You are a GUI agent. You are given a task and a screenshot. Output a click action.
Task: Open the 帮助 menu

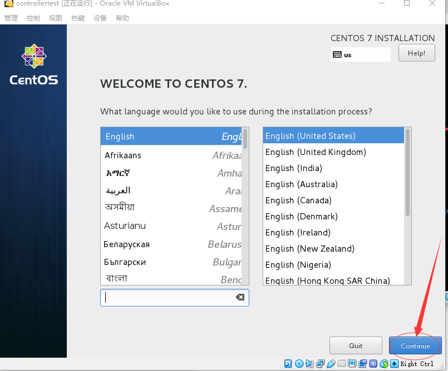tap(122, 18)
